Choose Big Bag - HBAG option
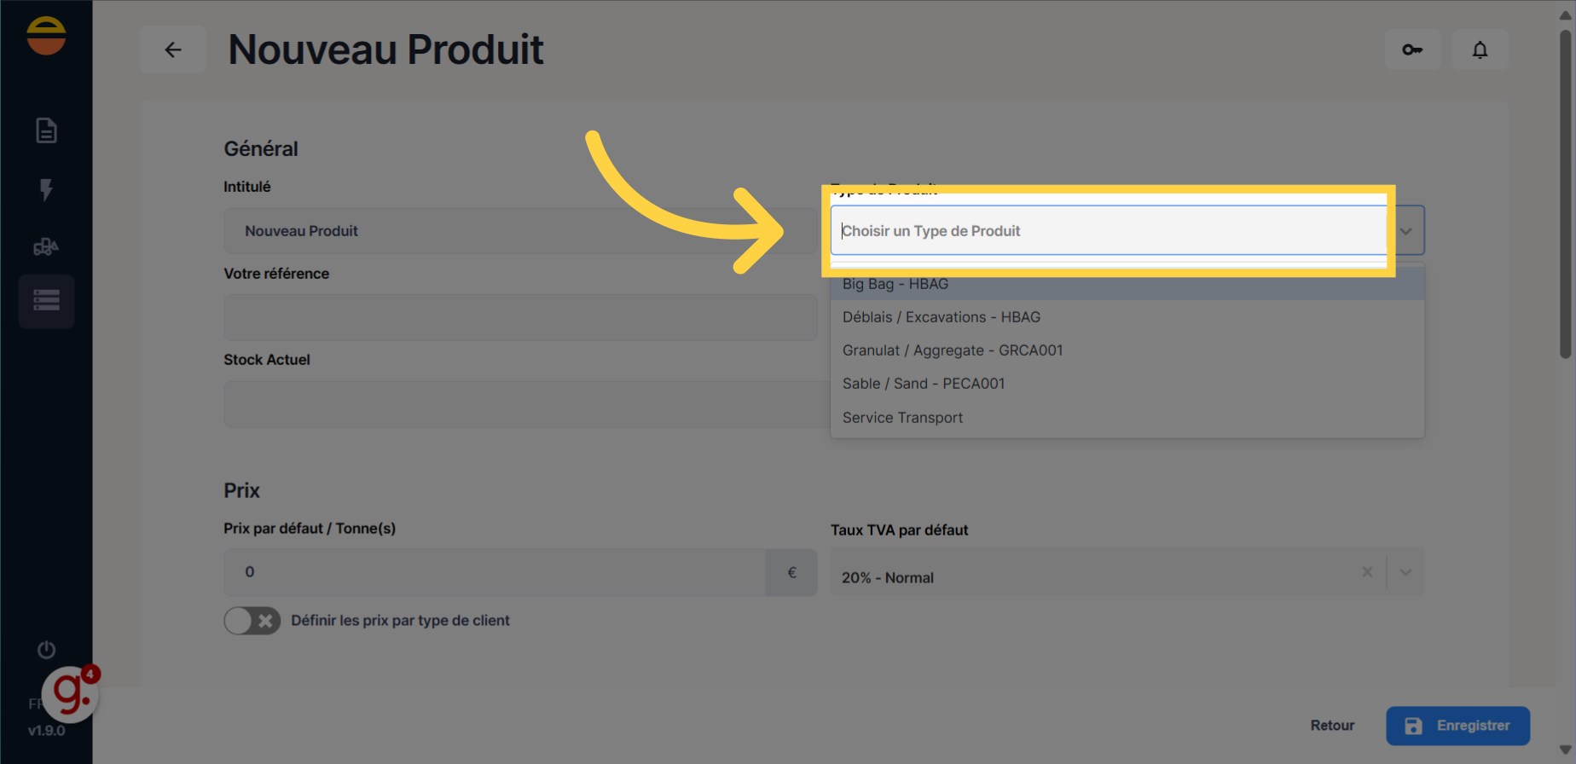Image resolution: width=1576 pixels, height=764 pixels. 1127,284
